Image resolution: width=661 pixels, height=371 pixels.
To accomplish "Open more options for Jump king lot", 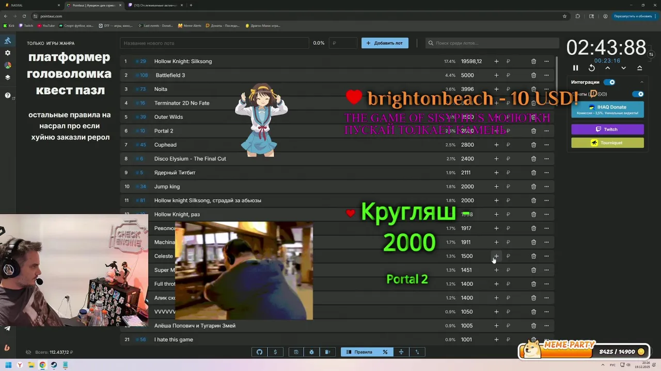I will [x=546, y=187].
